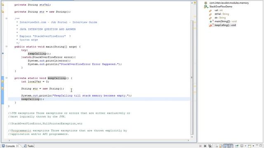Click the private field icon beside 'str : String' in Outline
264x148 pixels.
click(210, 18)
